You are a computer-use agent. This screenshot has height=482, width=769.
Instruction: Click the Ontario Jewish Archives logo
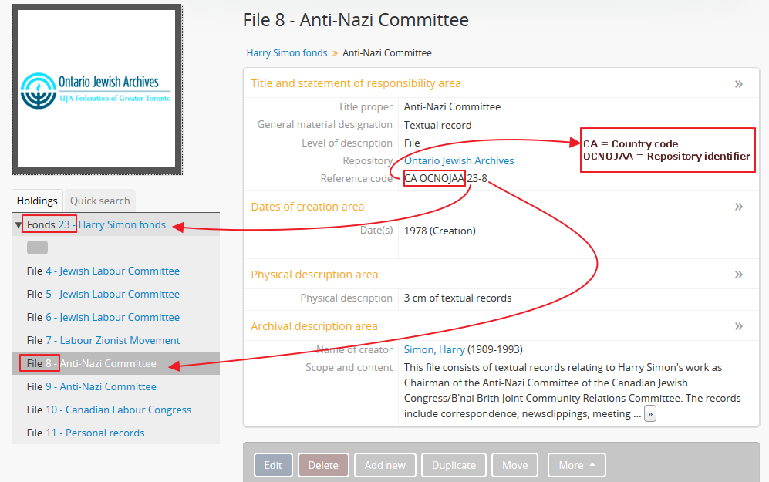point(96,89)
